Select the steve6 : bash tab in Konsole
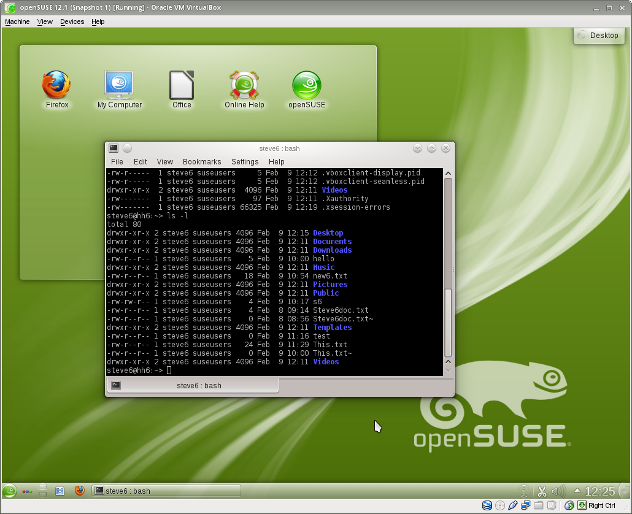The image size is (632, 514). tap(193, 385)
